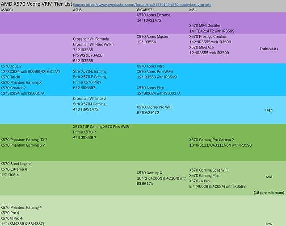Select the '6*2 SIC639?' cell
The image size is (286, 226).
pos(84,88)
